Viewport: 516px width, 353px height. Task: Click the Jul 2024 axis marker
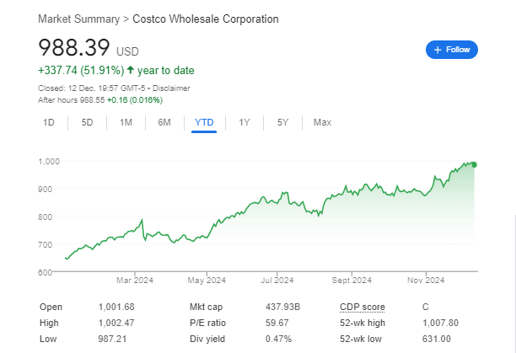point(277,281)
